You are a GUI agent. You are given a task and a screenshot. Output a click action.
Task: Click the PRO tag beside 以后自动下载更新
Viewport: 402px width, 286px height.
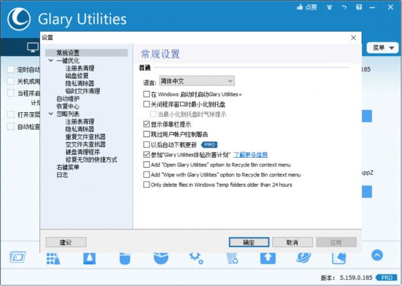[210, 145]
